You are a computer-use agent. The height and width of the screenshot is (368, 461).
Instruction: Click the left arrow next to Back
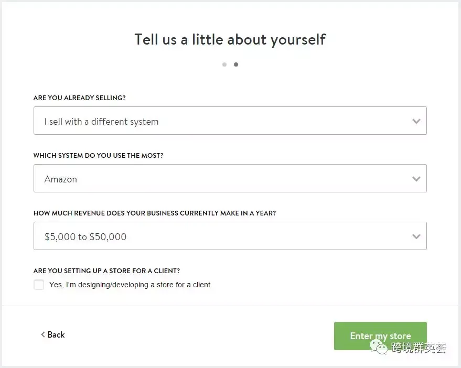43,334
